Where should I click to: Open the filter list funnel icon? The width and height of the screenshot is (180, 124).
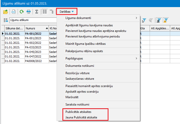[x=144, y=20]
